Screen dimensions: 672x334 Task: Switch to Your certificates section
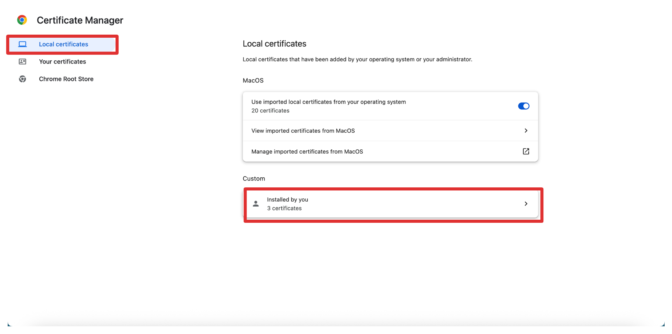(62, 62)
